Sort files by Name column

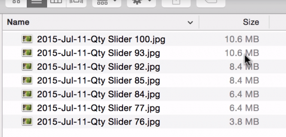pyautogui.click(x=18, y=22)
